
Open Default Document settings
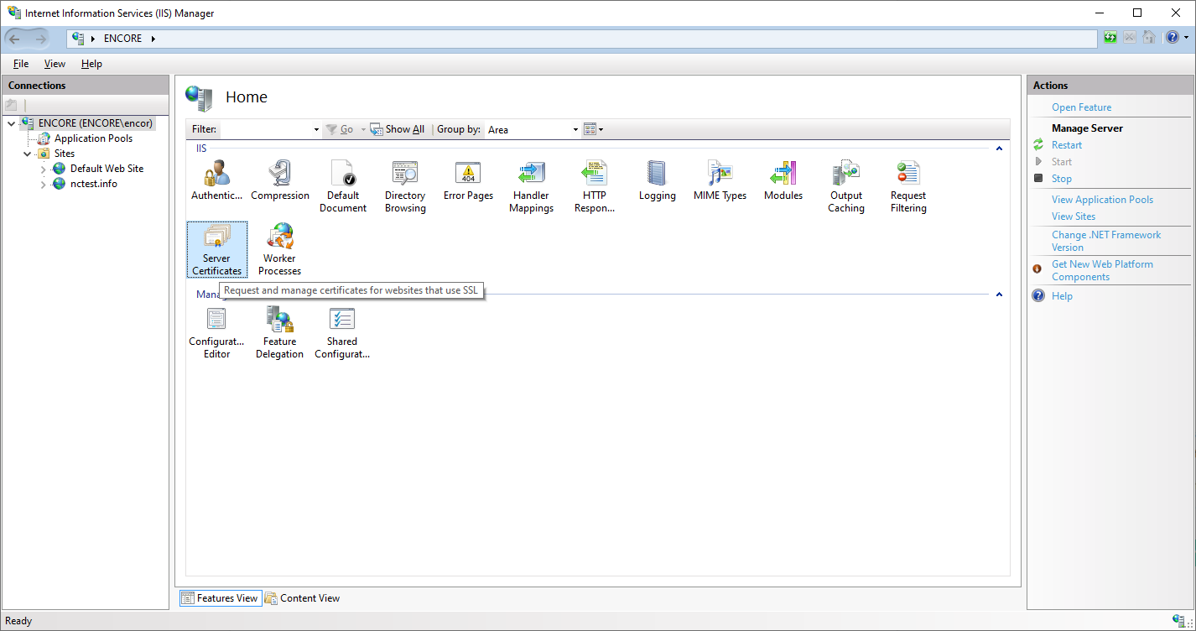(342, 180)
